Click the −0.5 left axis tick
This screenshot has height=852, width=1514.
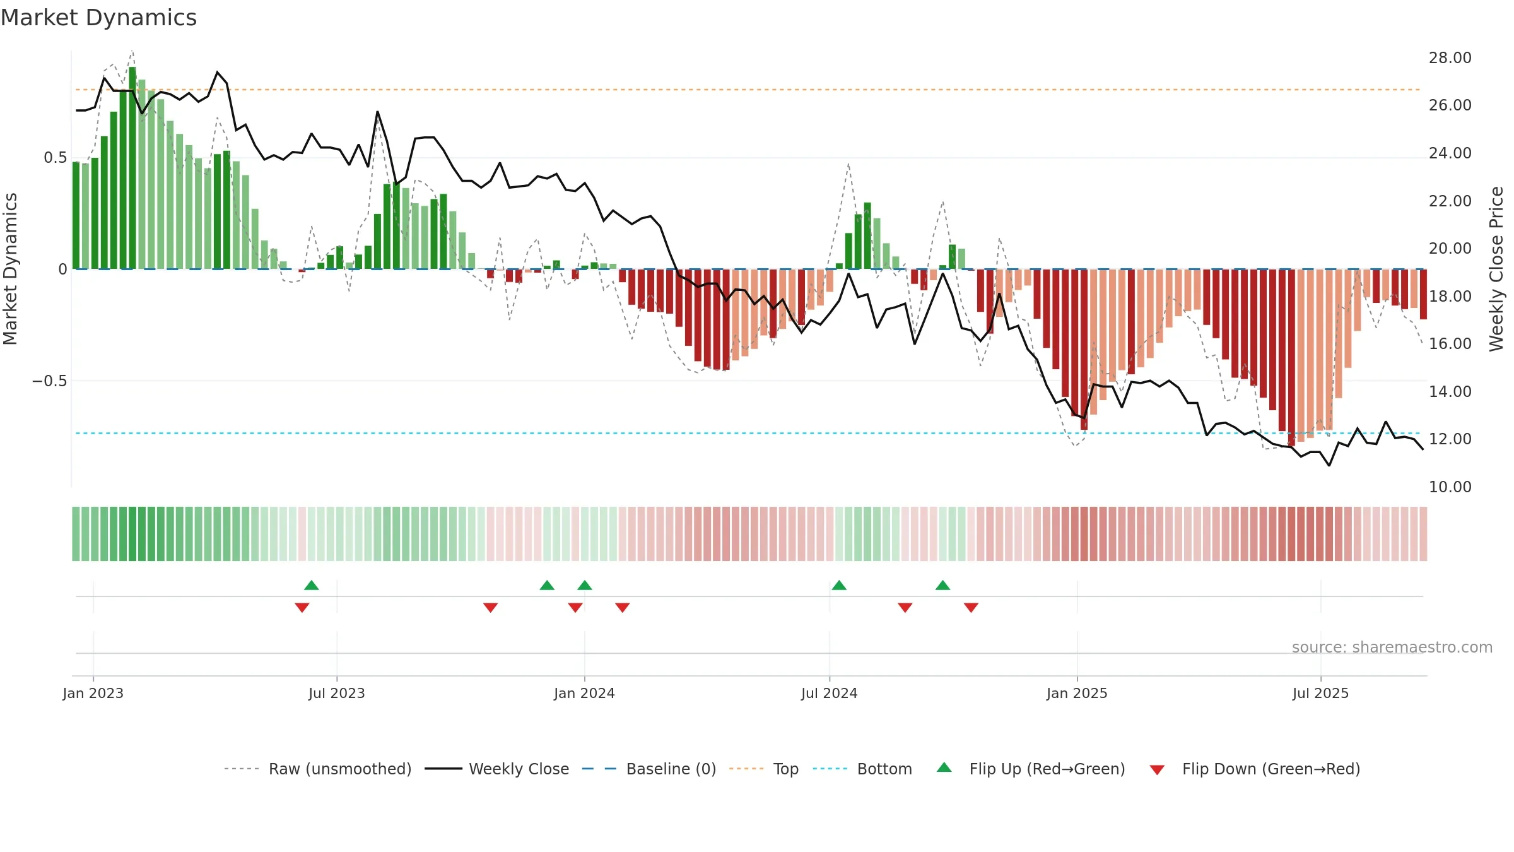[50, 381]
